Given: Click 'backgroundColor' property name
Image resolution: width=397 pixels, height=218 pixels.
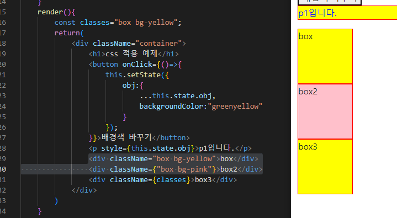Looking at the screenshot, I should click(x=171, y=106).
